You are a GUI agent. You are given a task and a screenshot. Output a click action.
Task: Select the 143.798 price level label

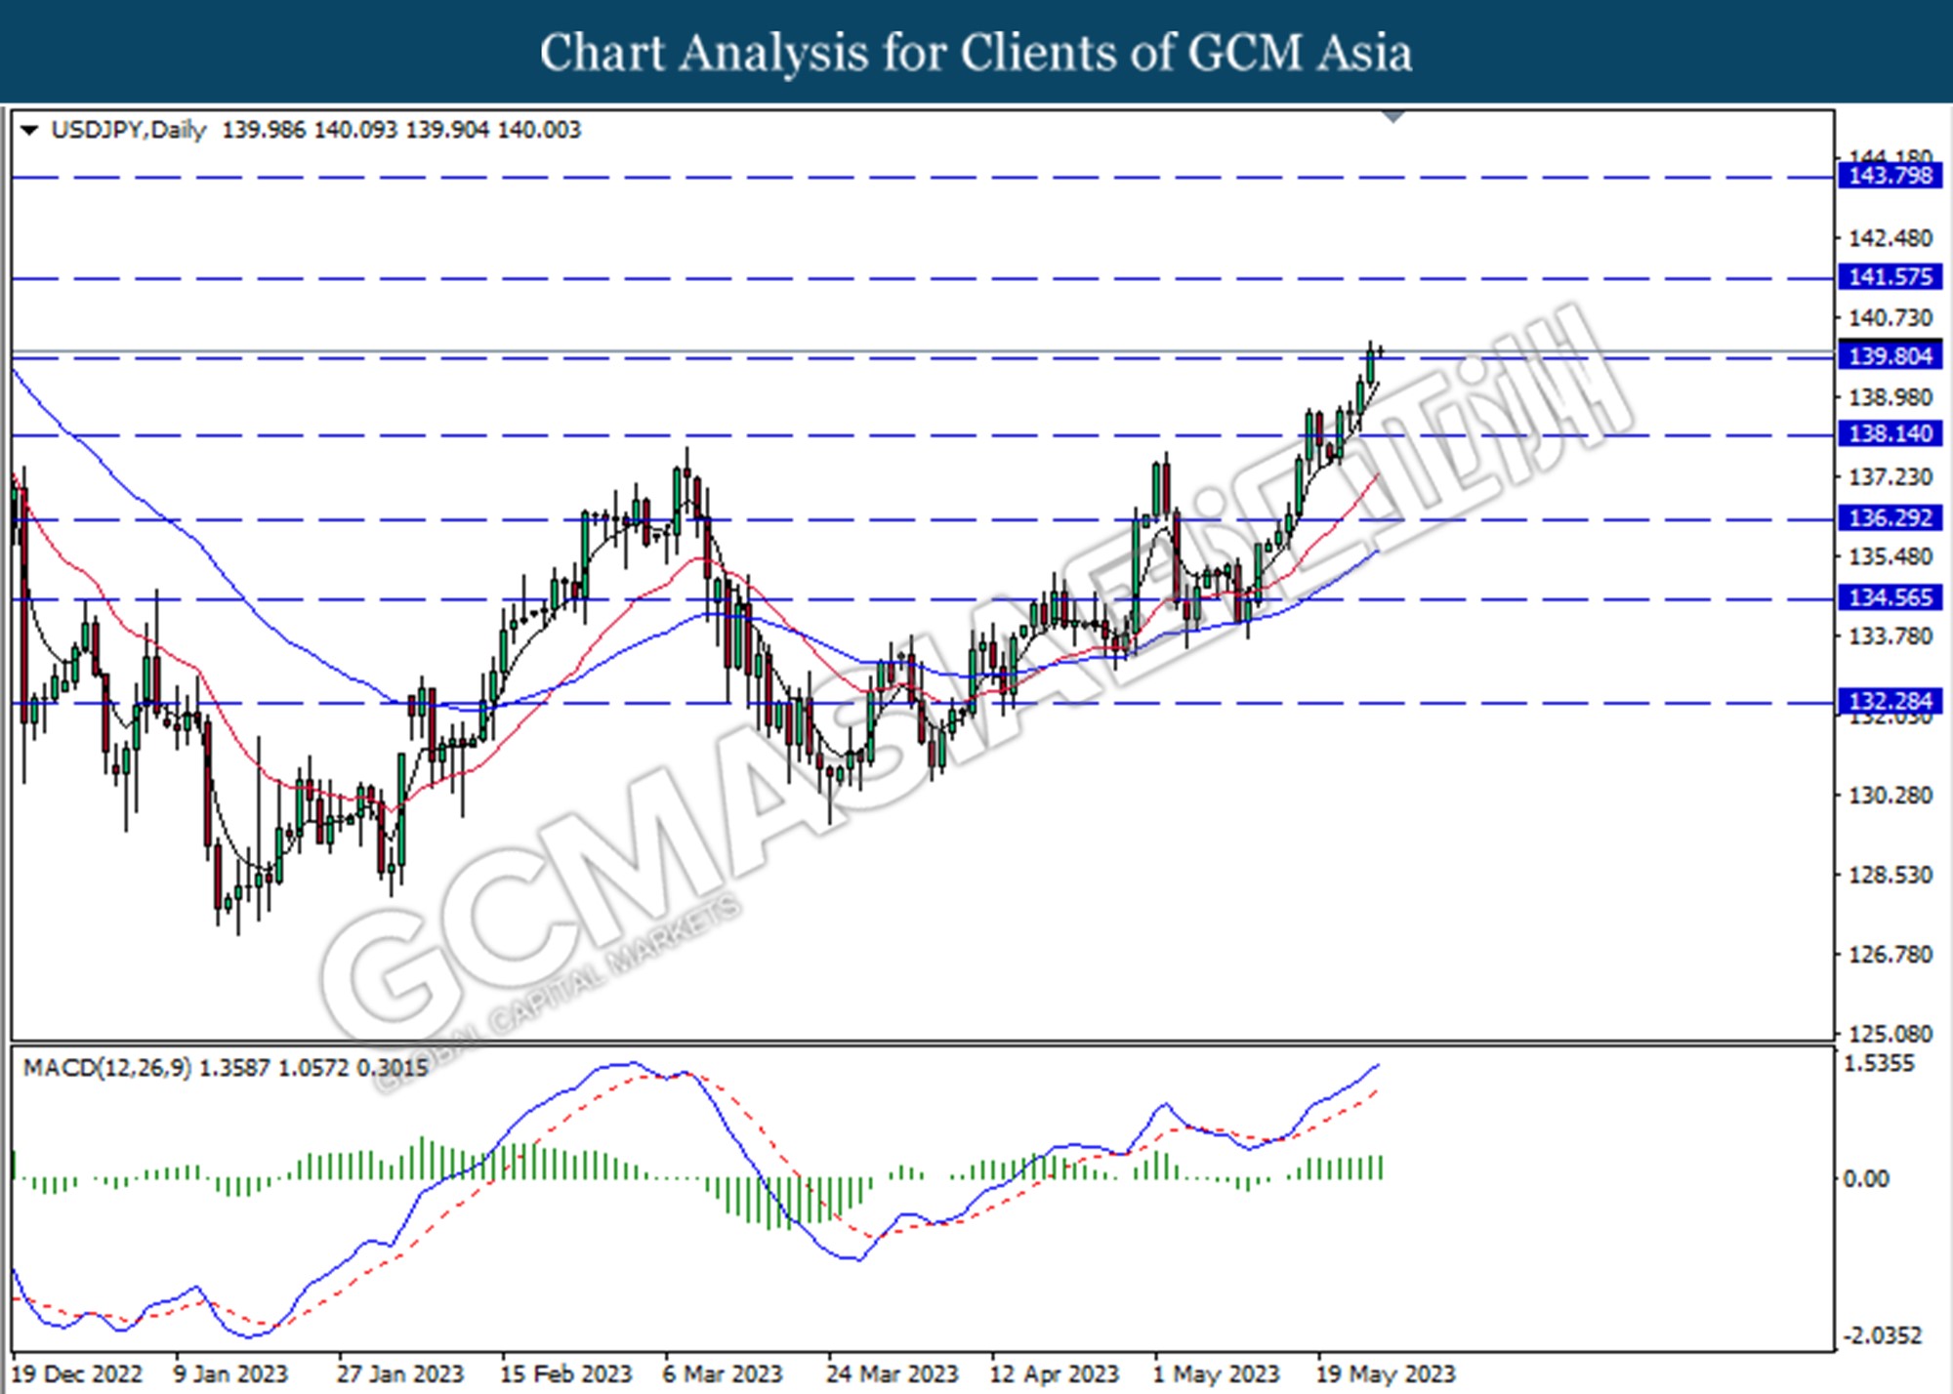[x=1891, y=176]
